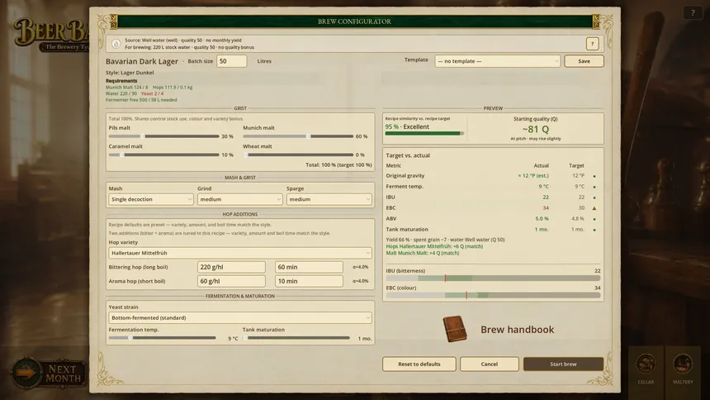Screen dimensions: 710x400
Task: Click "Style: Lager Dunkel" text
Action: click(x=130, y=73)
